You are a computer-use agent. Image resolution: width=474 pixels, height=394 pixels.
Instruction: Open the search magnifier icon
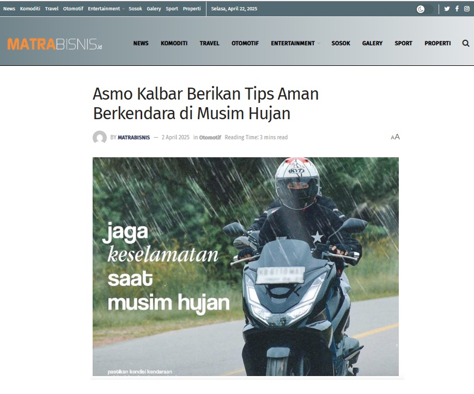[x=465, y=43]
